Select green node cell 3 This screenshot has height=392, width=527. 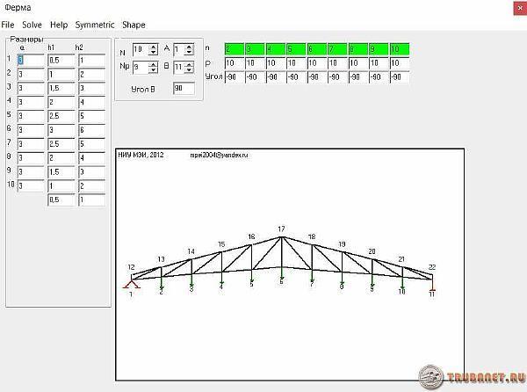click(255, 49)
